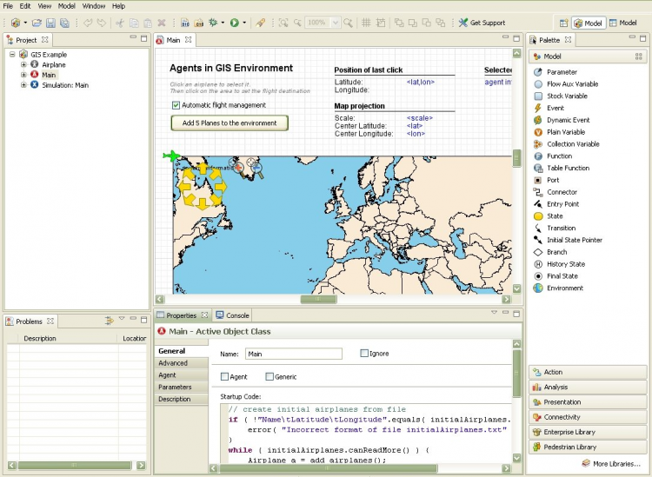Pick the Table Function palette element
Screen dimensions: 652x477
click(x=567, y=168)
